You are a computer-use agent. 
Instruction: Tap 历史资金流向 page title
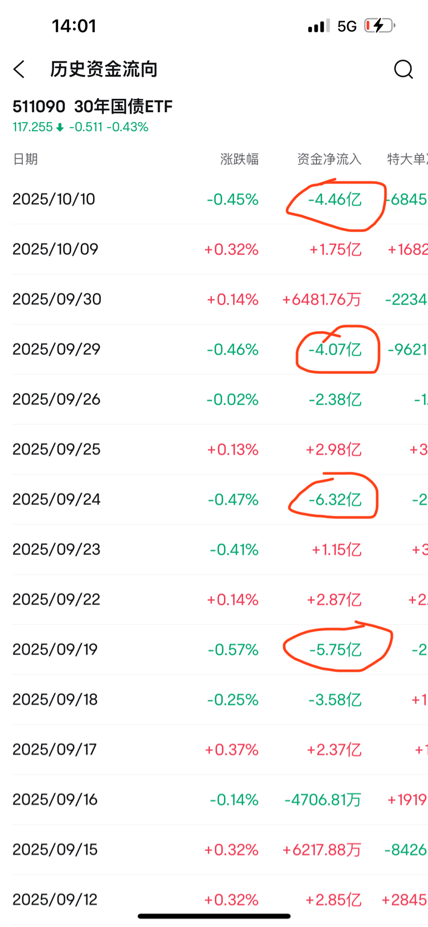click(x=104, y=69)
